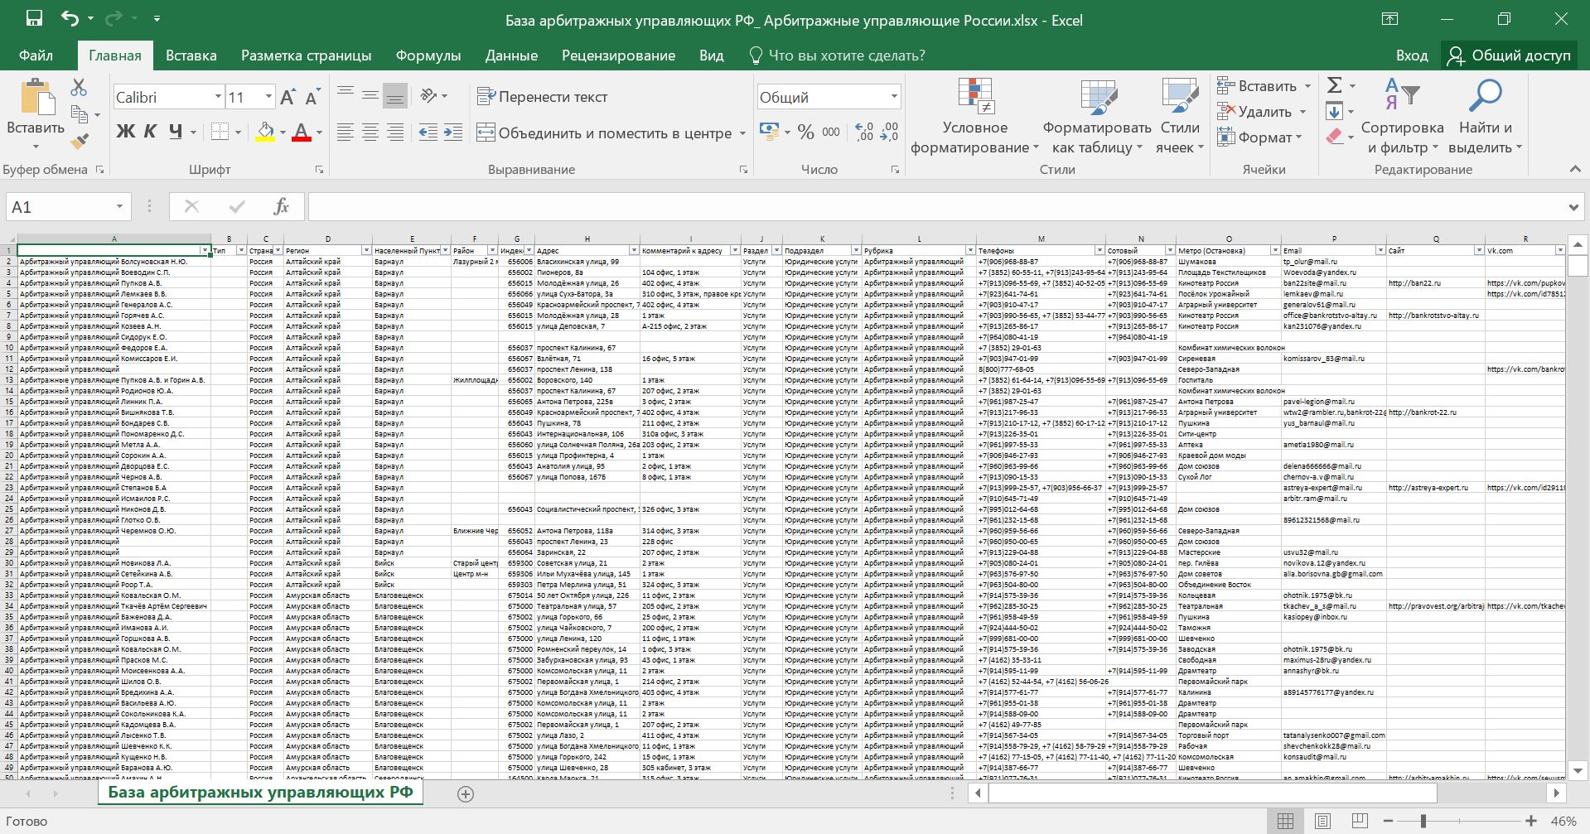Click the Increase Indent icon
The width and height of the screenshot is (1590, 834).
[453, 133]
